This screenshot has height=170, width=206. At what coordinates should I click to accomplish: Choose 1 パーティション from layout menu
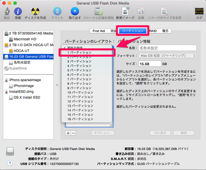tap(87, 53)
